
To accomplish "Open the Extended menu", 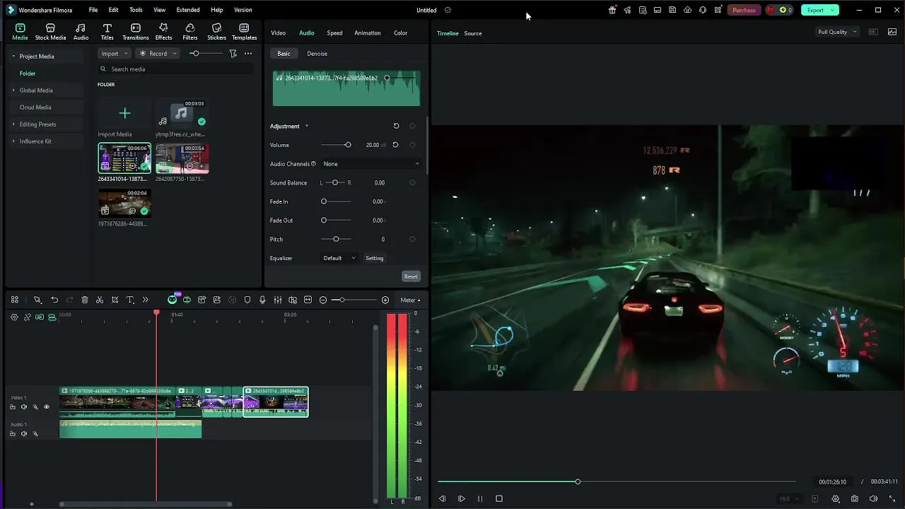I will [x=188, y=10].
